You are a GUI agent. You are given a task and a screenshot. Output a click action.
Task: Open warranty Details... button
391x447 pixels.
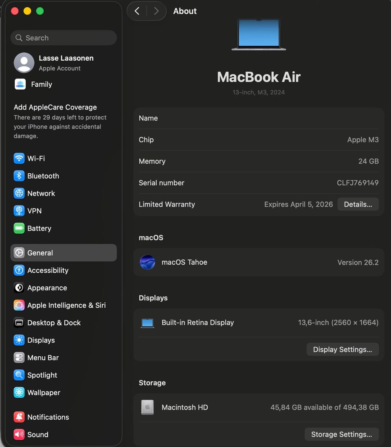coord(358,204)
